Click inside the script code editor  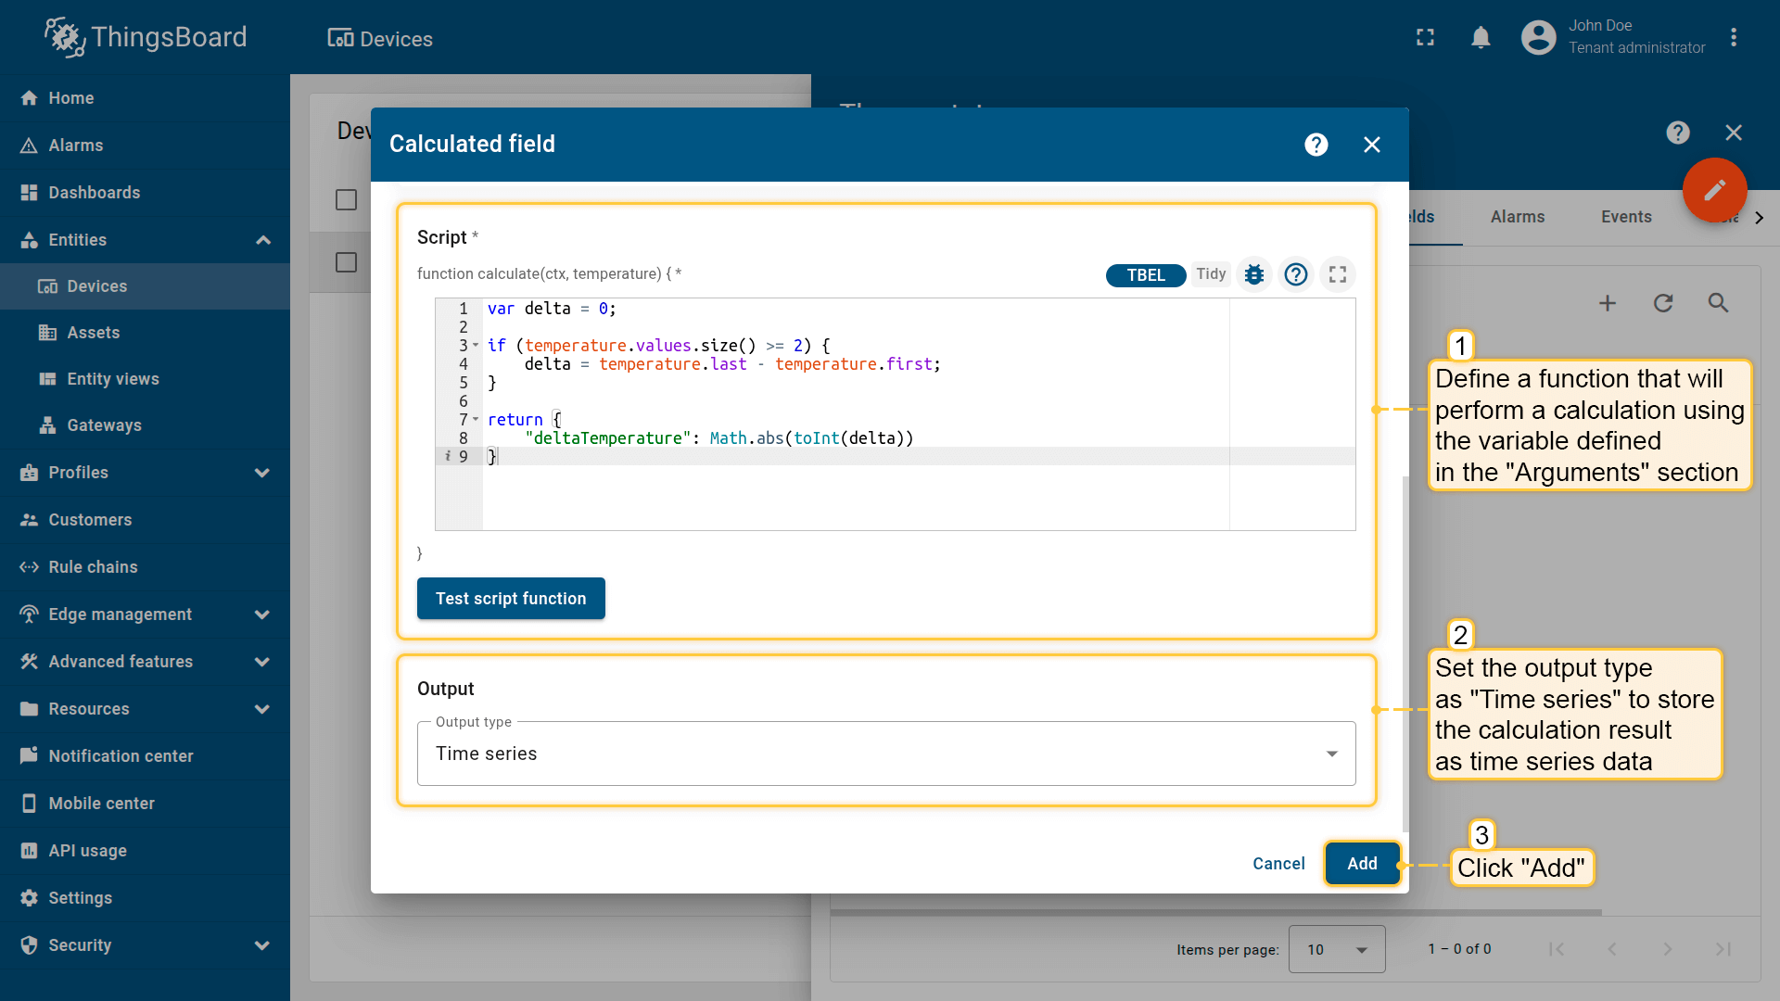coord(834,491)
